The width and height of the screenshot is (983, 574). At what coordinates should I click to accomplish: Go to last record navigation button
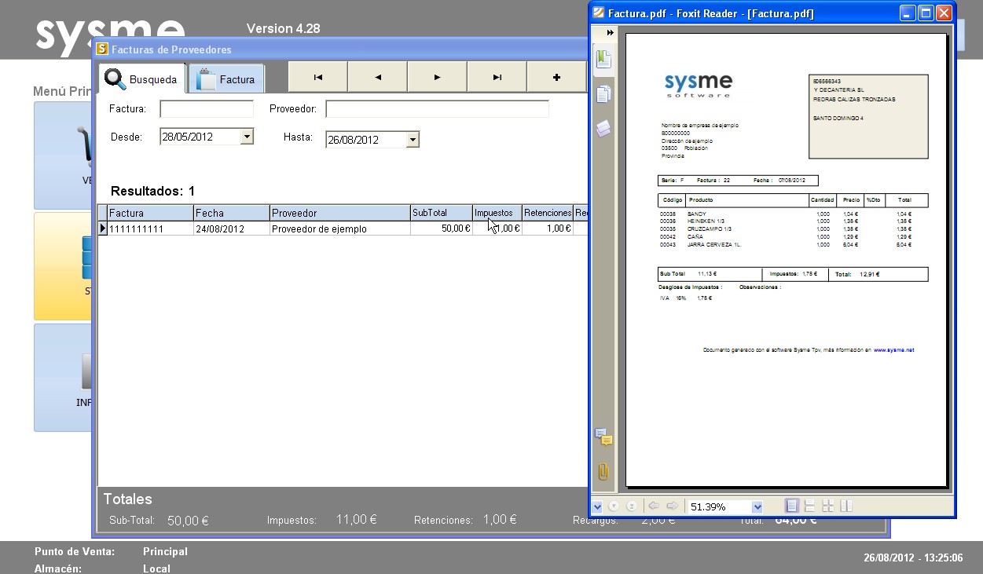tap(497, 77)
